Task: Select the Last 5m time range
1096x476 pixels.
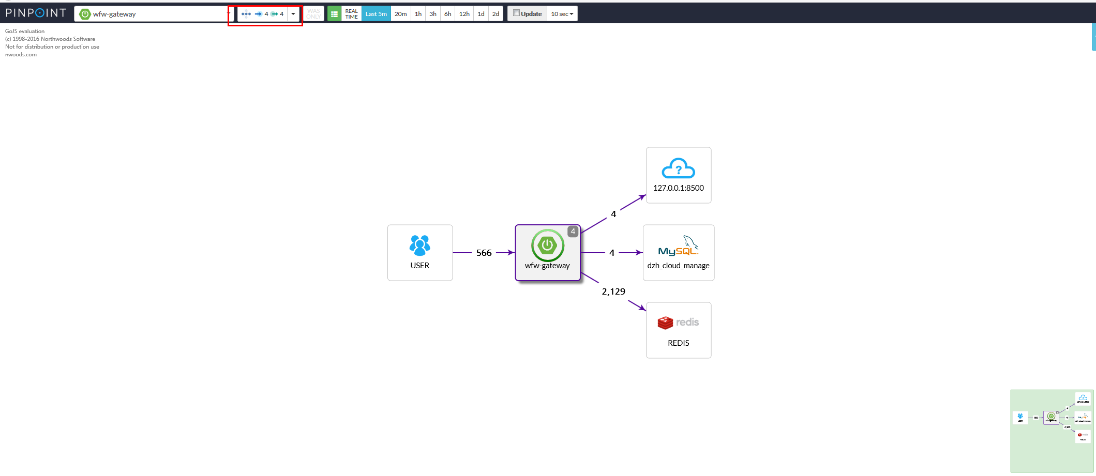Action: click(376, 14)
